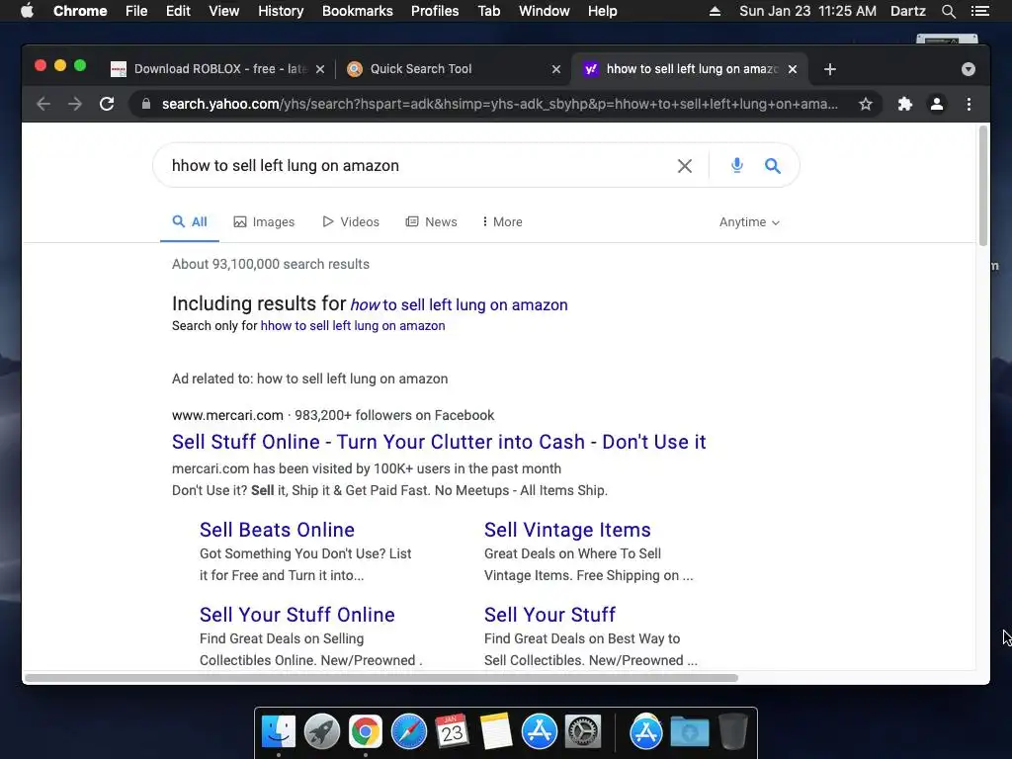The width and height of the screenshot is (1012, 759).
Task: Switch to Download ROBLOX tab
Action: click(219, 69)
